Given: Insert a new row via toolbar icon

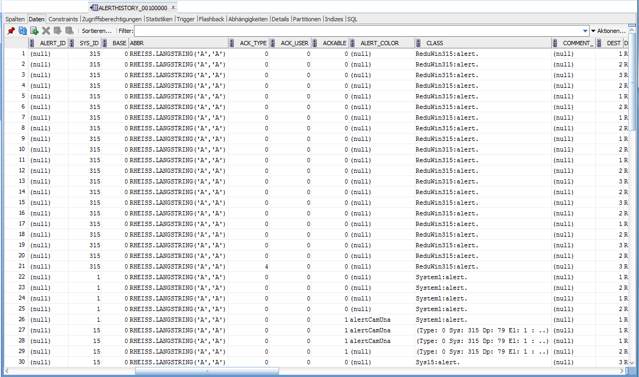Looking at the screenshot, I should [x=34, y=31].
